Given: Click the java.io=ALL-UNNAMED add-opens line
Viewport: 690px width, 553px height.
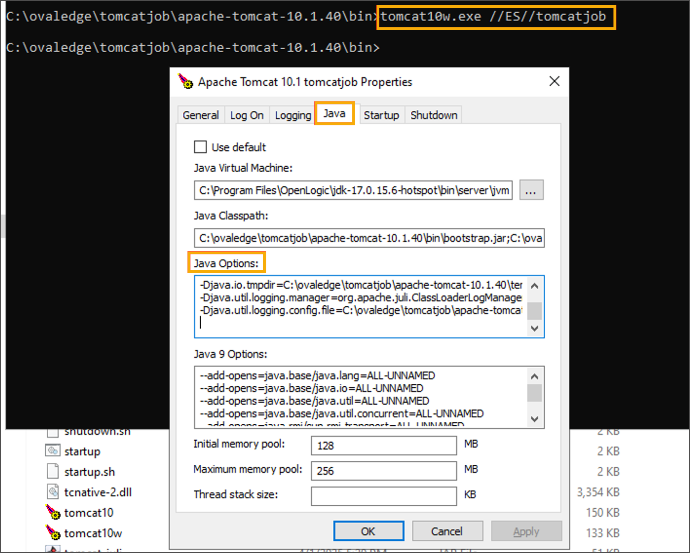Looking at the screenshot, I should coord(311,388).
